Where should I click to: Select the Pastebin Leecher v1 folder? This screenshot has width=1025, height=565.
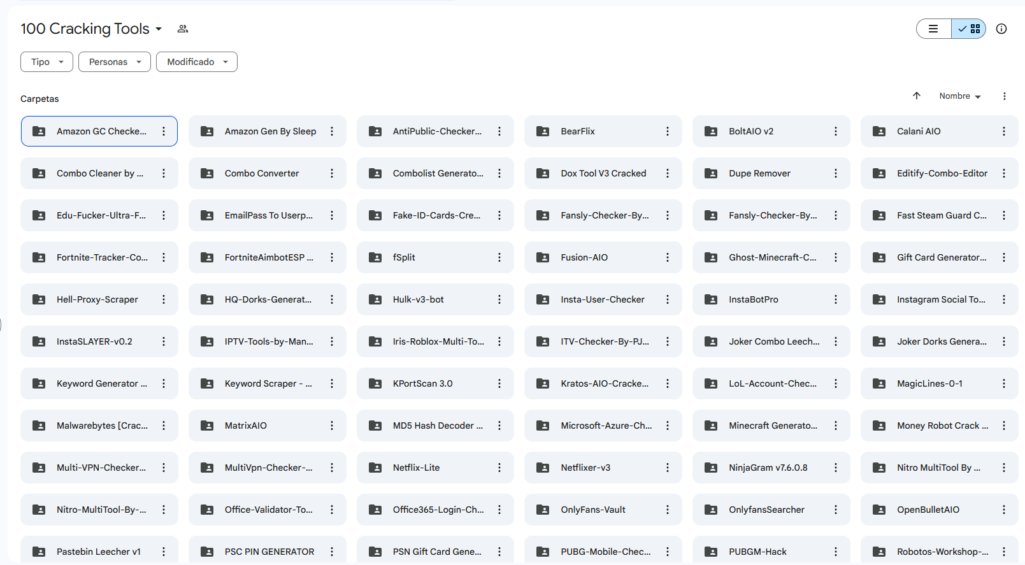(x=99, y=552)
